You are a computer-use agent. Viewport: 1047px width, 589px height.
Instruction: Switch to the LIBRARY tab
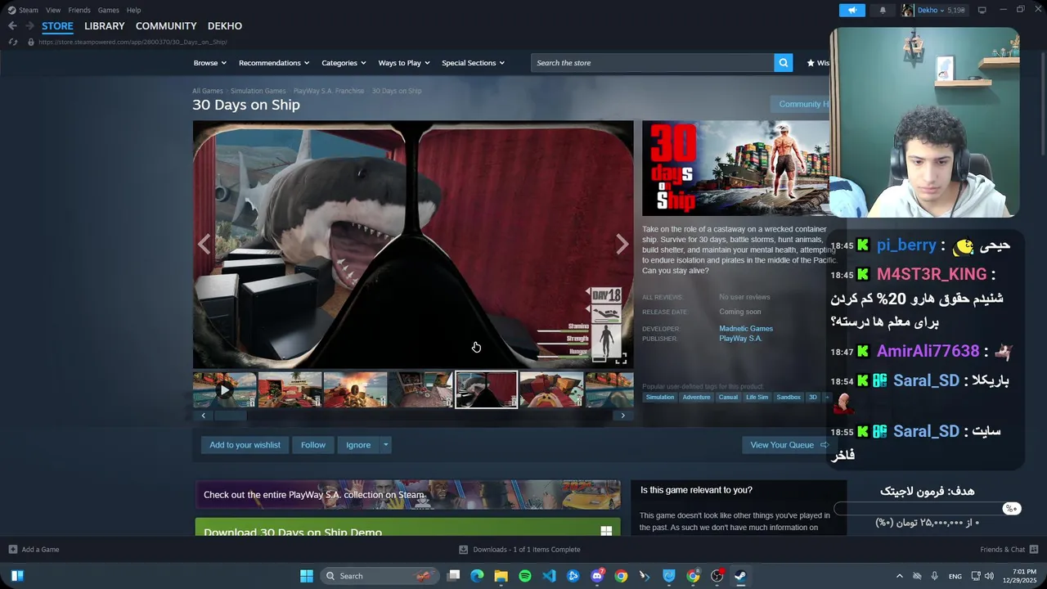click(105, 26)
